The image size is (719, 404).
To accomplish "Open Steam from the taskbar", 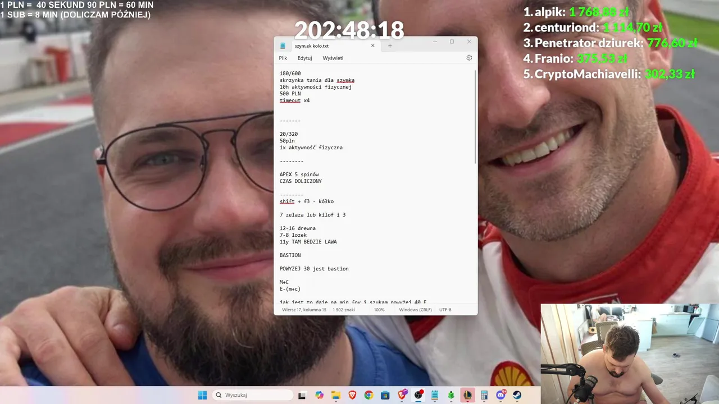I will click(517, 396).
